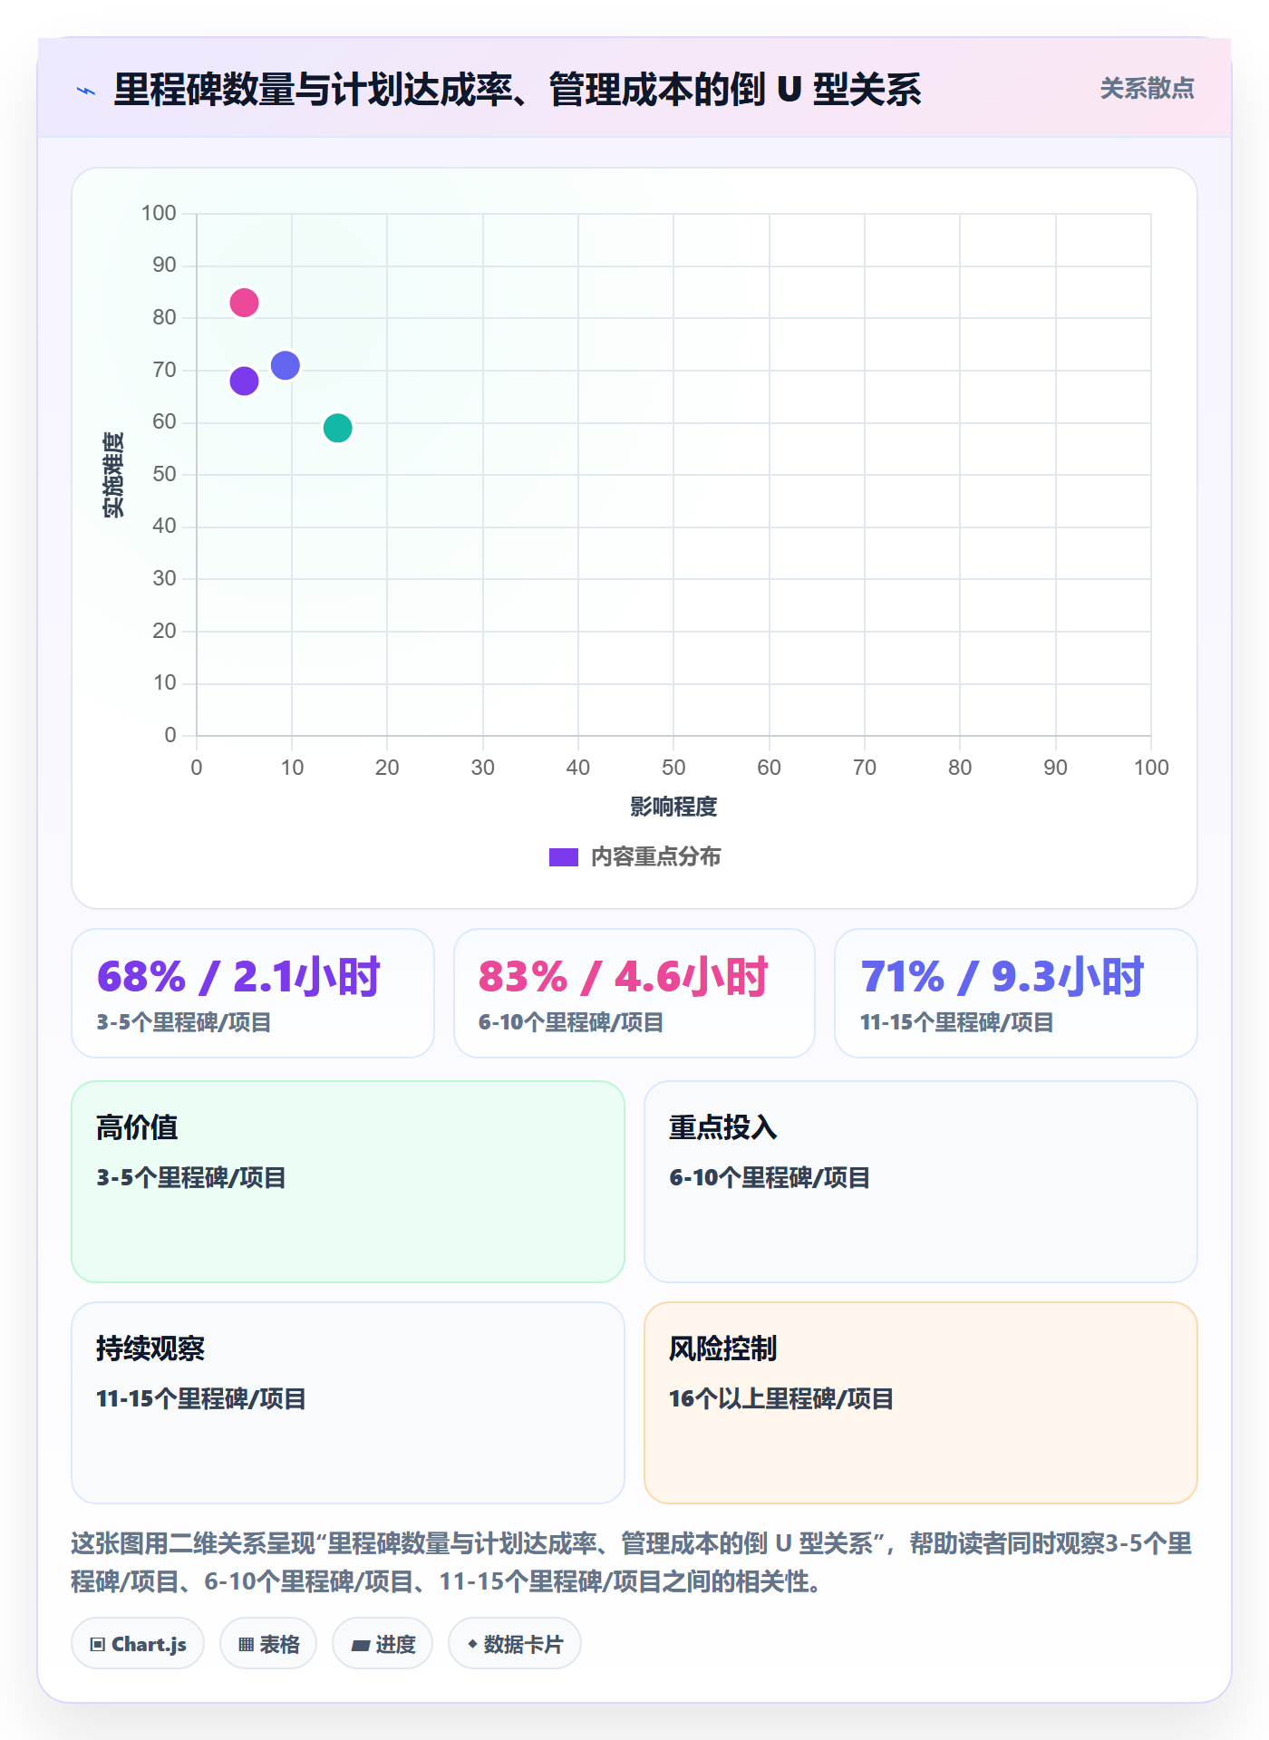1269x1740 pixels.
Task: Open the 高价值 quadrant card
Action: pyautogui.click(x=348, y=1182)
